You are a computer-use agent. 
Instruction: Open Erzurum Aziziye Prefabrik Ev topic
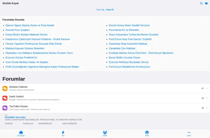coord(21,58)
